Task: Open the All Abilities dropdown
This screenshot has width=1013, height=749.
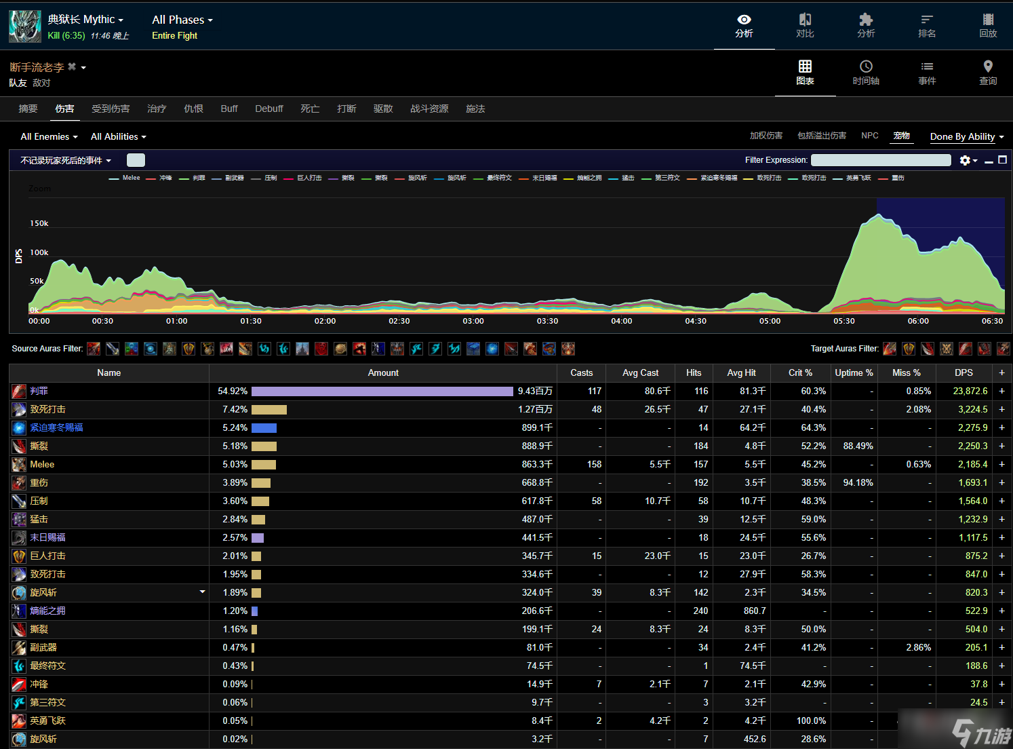Action: point(119,136)
